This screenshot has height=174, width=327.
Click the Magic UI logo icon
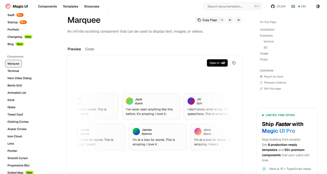(8, 6)
